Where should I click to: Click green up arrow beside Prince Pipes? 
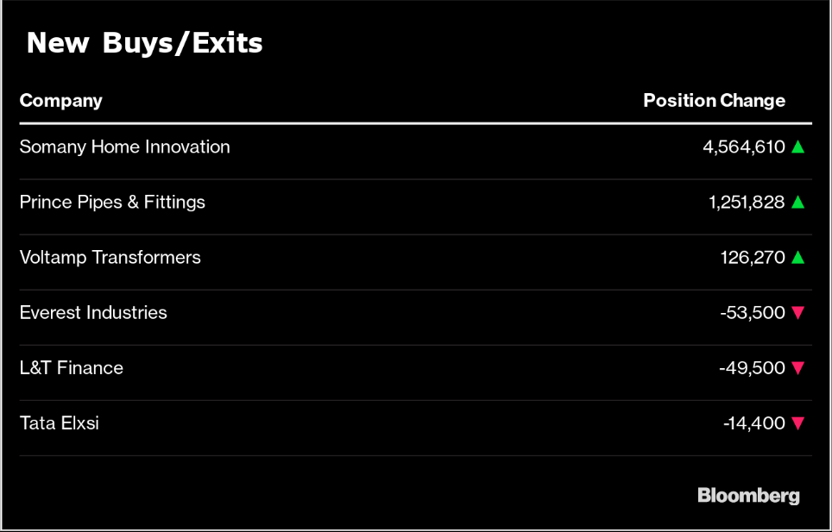pyautogui.click(x=797, y=202)
